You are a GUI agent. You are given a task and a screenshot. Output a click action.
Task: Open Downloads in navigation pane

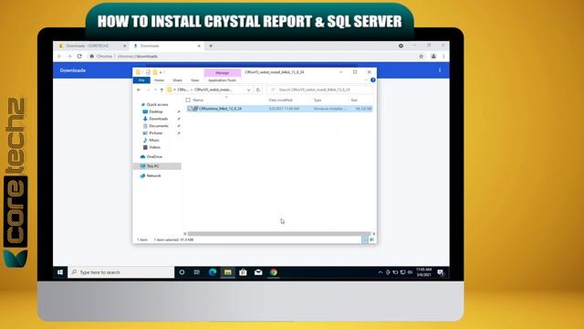pyautogui.click(x=158, y=119)
